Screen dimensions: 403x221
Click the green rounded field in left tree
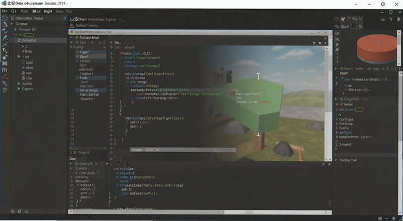click(29, 35)
